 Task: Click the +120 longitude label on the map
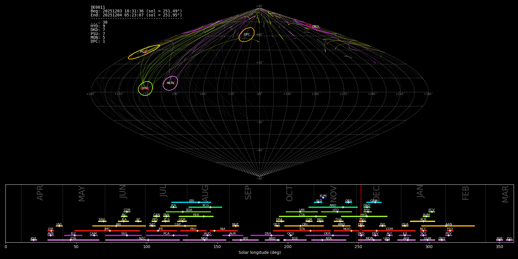tap(146, 94)
